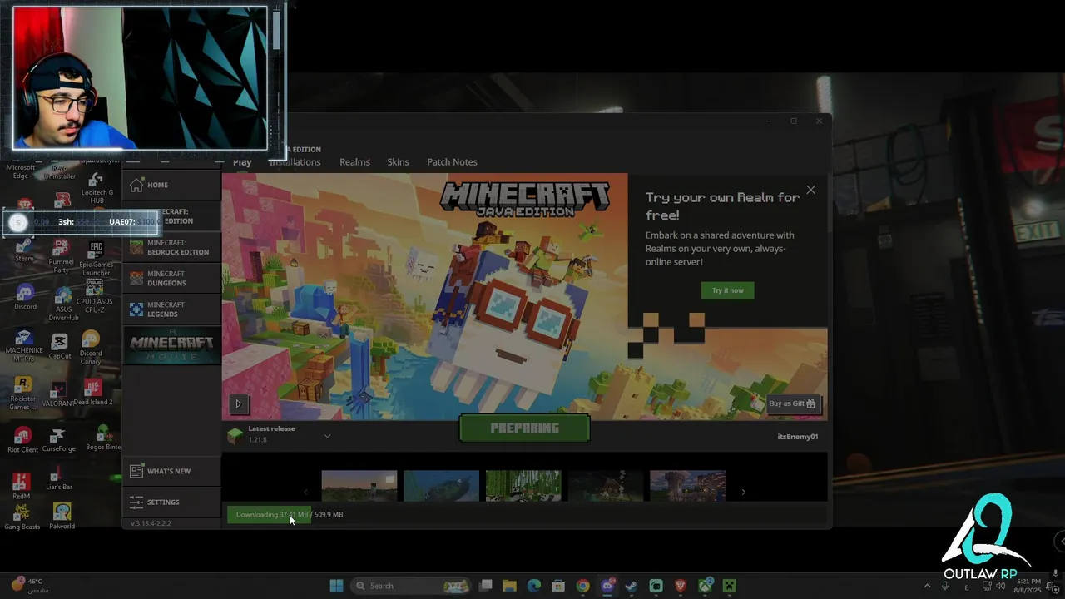The height and width of the screenshot is (599, 1065).
Task: Open Brave browser from taskbar
Action: [681, 586]
